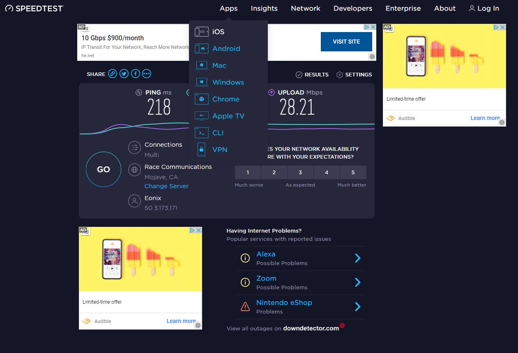Select Windows from Apps dropdown

pos(228,82)
